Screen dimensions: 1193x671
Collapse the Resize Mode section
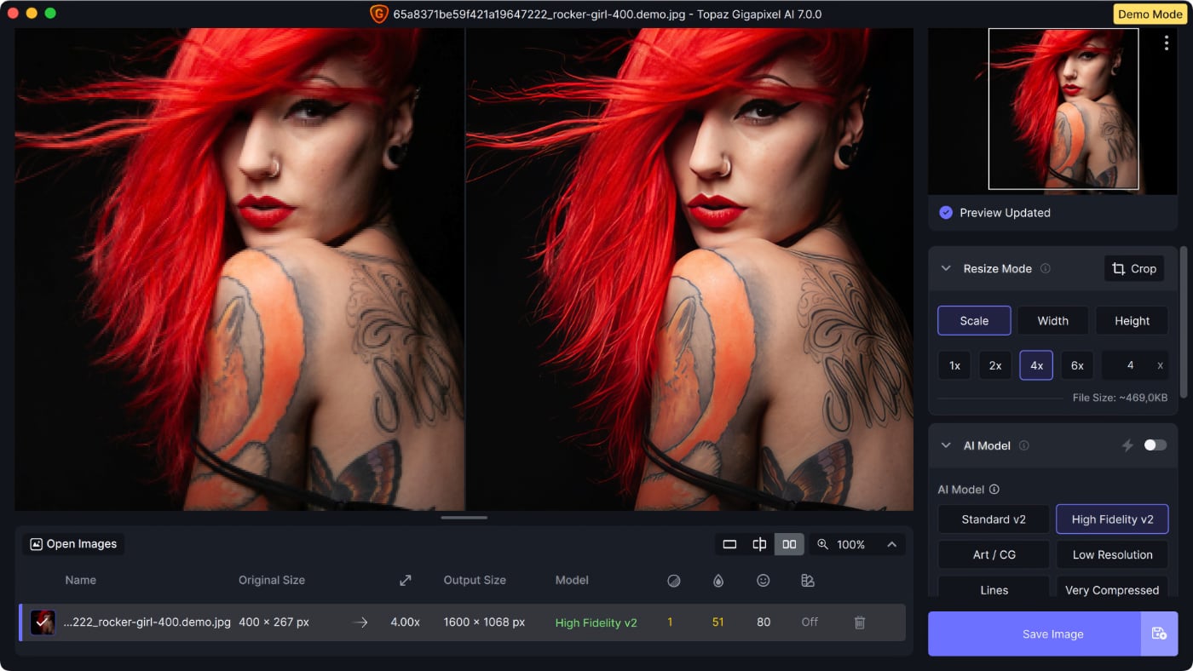coord(946,268)
